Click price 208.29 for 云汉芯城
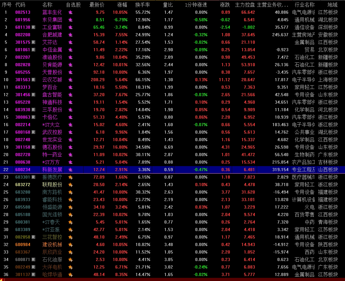Screen dimensions: 345x281 click(x=98, y=80)
